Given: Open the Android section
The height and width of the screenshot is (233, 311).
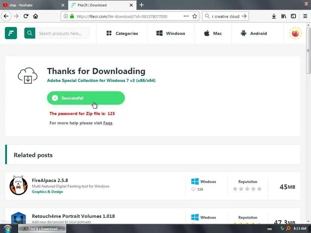Looking at the screenshot, I should 254,33.
